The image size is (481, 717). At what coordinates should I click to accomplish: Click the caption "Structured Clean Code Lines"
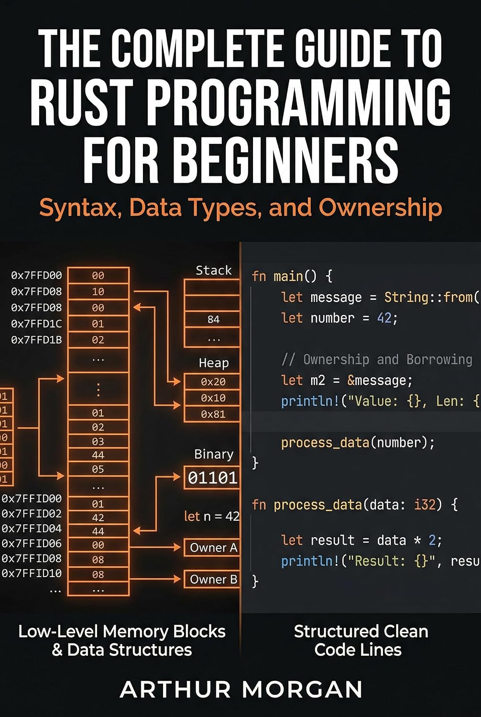361,641
